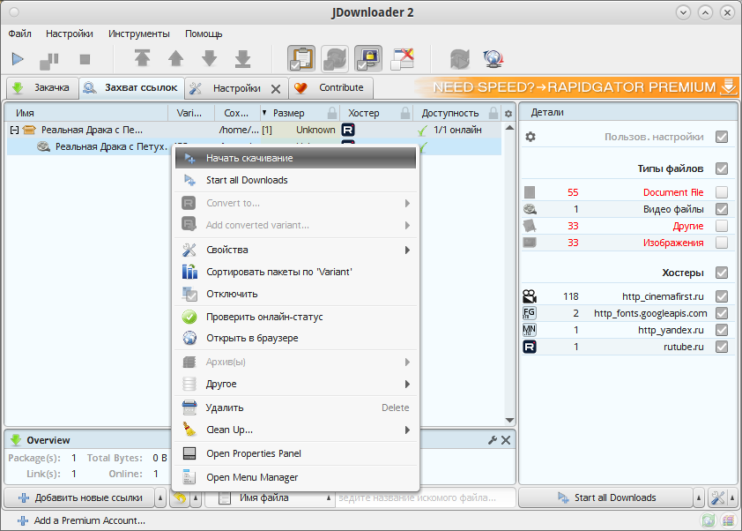Switch to the Захват ссылок tab
Image resolution: width=742 pixels, height=531 pixels.
click(x=131, y=87)
